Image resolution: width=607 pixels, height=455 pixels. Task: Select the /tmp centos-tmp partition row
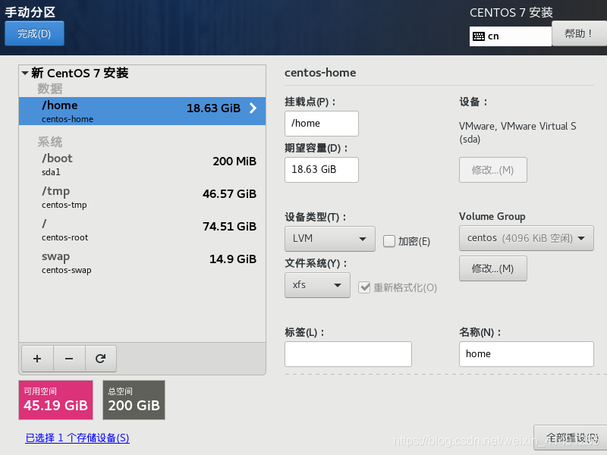[142, 197]
